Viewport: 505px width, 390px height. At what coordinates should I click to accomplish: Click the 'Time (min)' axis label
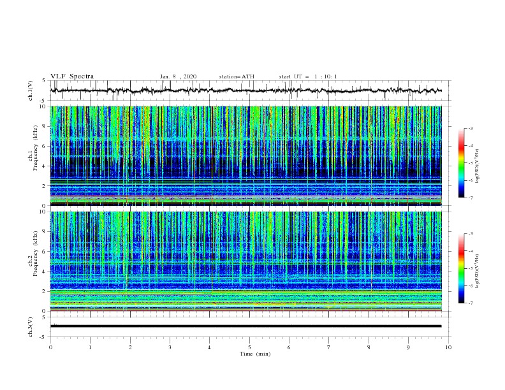[x=255, y=354]
